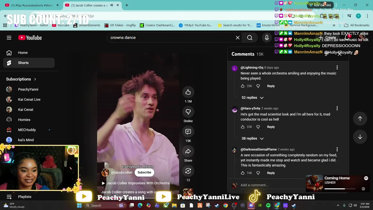The height and width of the screenshot is (210, 373).
Task: Open Windows Start menu
Action: click(79, 206)
